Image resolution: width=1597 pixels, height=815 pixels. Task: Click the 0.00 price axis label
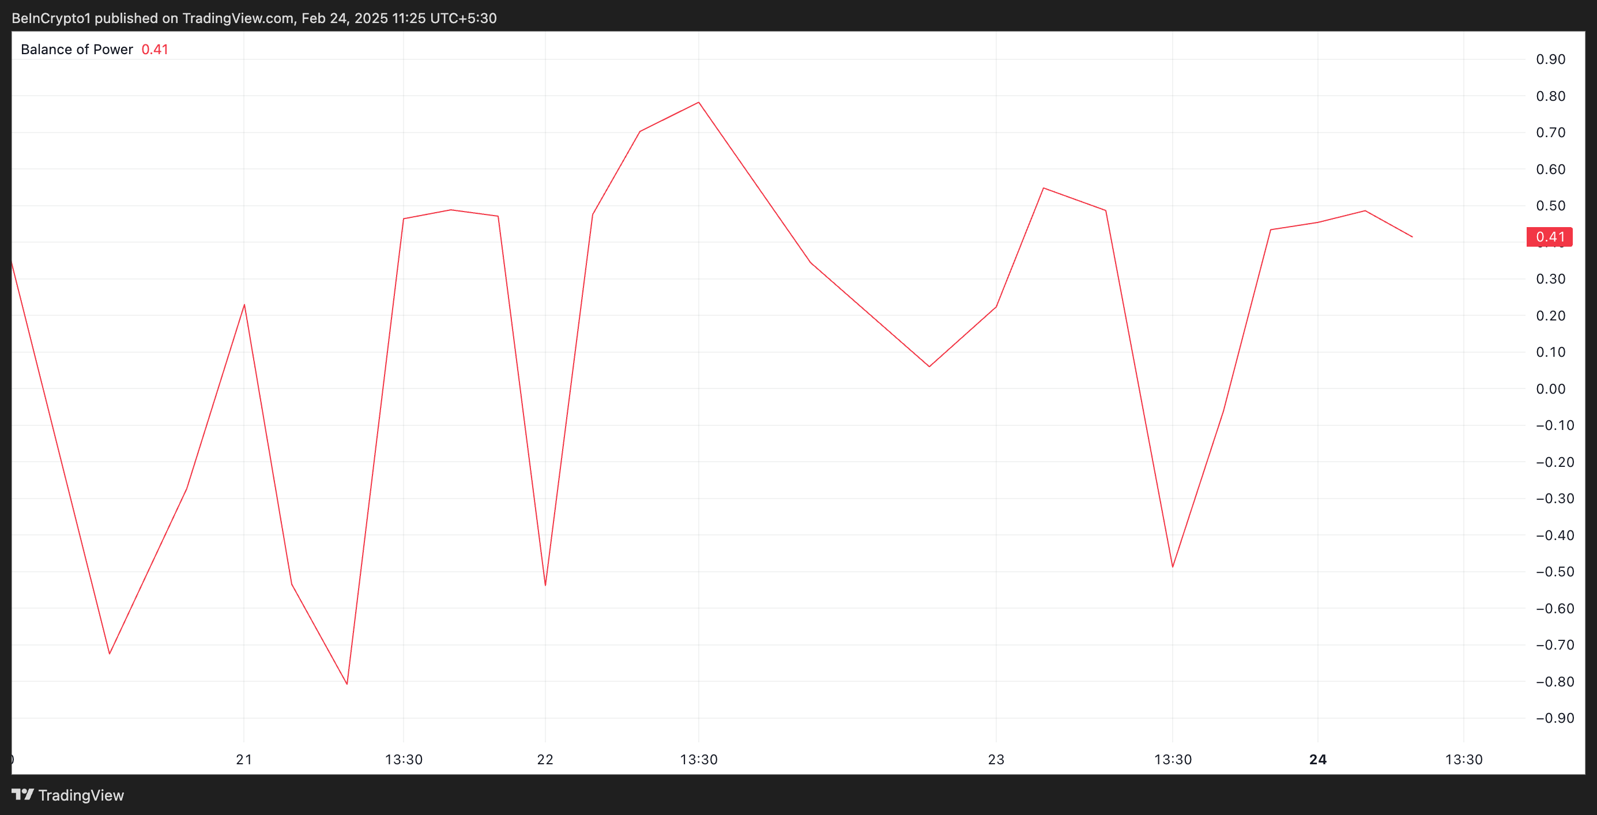[1550, 389]
